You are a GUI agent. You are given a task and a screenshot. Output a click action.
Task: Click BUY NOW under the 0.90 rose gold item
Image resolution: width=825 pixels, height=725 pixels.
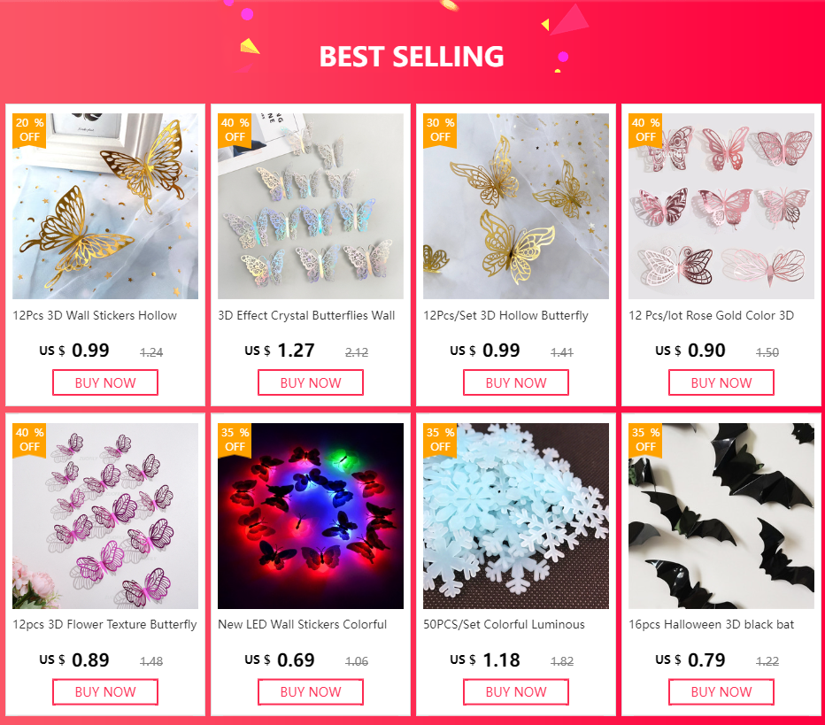(721, 382)
